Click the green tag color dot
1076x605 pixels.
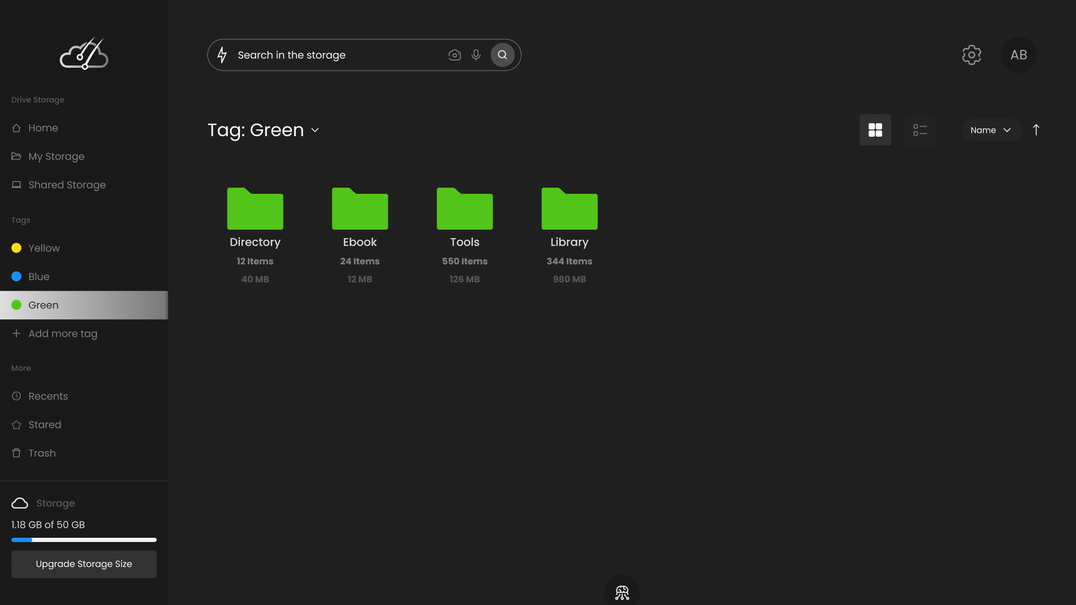pyautogui.click(x=16, y=305)
